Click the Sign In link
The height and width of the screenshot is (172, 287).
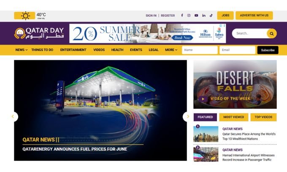click(151, 16)
